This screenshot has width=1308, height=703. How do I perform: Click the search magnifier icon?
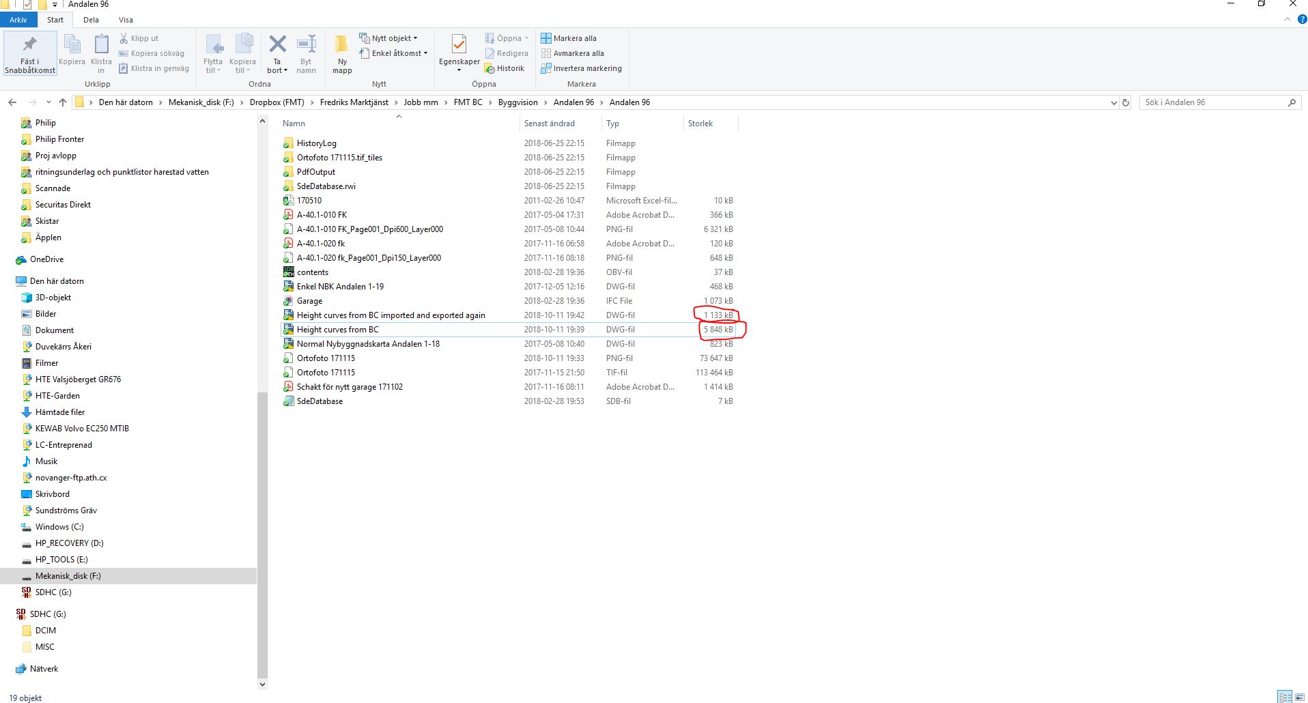(1292, 102)
